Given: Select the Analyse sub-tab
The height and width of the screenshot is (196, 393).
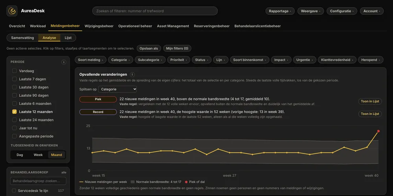Looking at the screenshot, I should click(50, 38).
